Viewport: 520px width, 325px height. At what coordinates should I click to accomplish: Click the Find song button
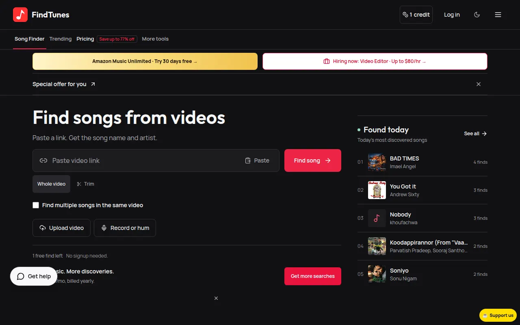pyautogui.click(x=313, y=160)
